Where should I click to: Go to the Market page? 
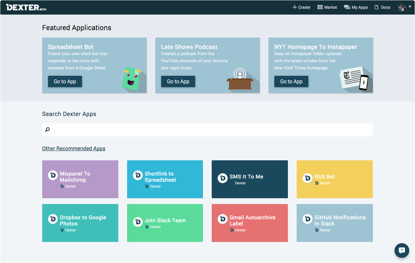327,7
